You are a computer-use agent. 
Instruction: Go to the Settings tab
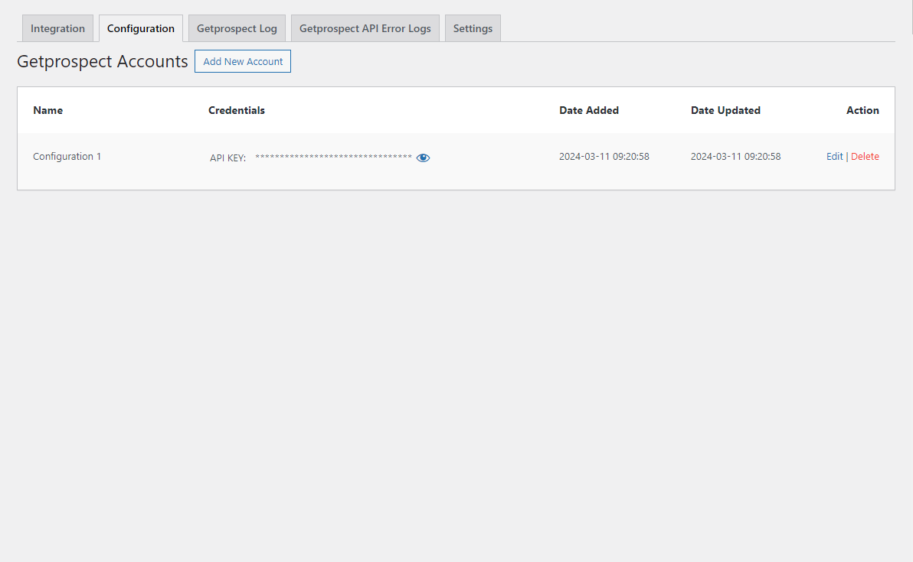point(473,28)
